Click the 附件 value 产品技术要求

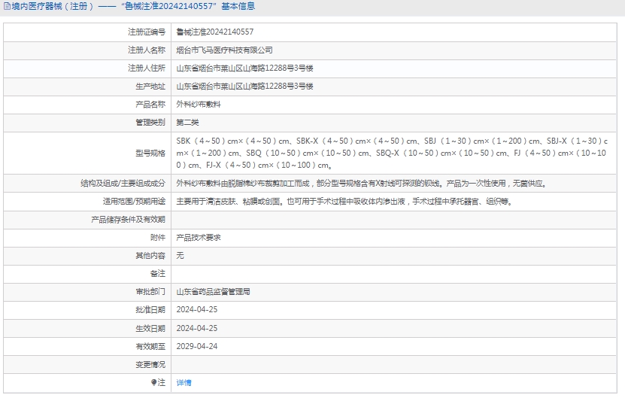199,237
